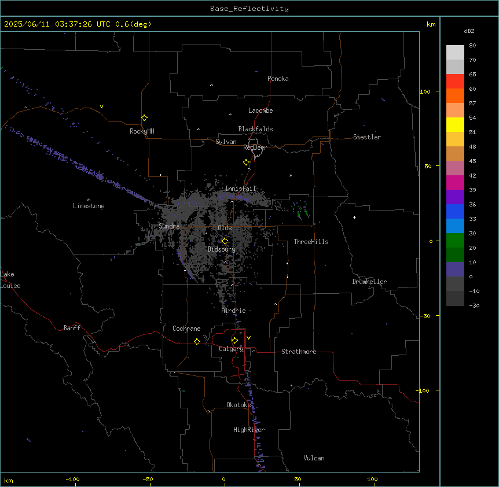Pick the yellow 54-51 dBZ legend swatch

455,124
